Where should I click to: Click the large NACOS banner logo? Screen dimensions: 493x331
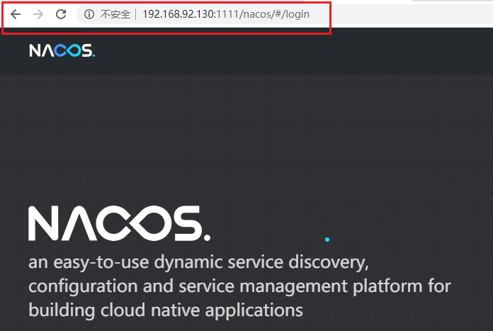[x=119, y=223]
